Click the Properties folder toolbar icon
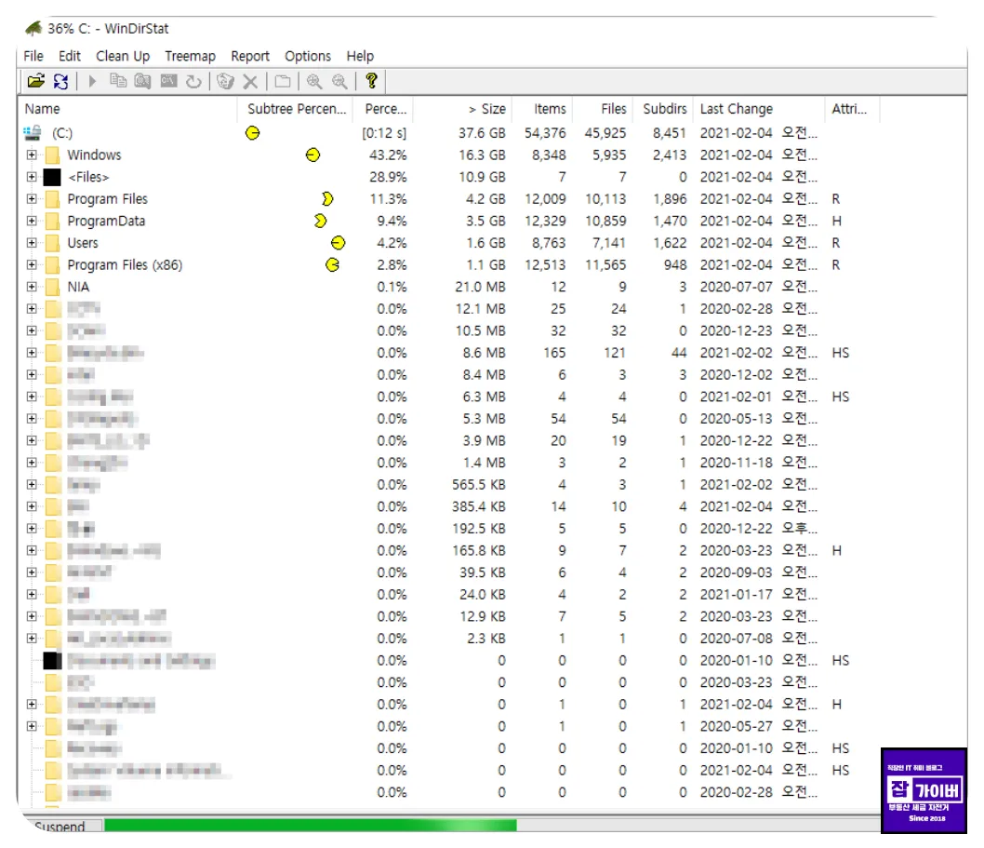The height and width of the screenshot is (848, 984). pyautogui.click(x=283, y=81)
